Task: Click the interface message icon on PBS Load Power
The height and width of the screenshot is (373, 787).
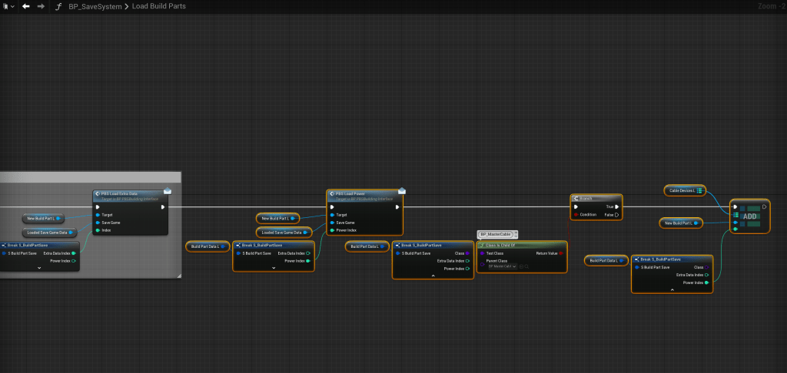Action: tap(400, 191)
